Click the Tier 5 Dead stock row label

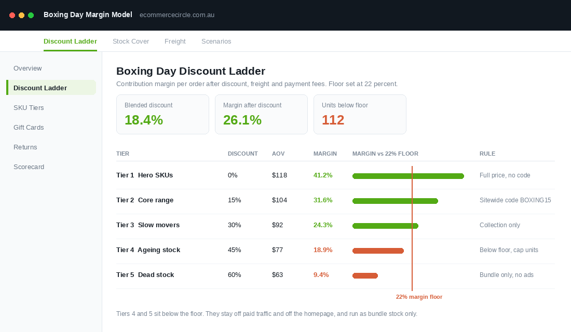point(145,275)
